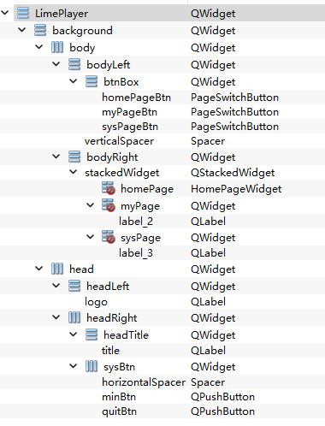Click QWidget class of head

pyautogui.click(x=213, y=269)
